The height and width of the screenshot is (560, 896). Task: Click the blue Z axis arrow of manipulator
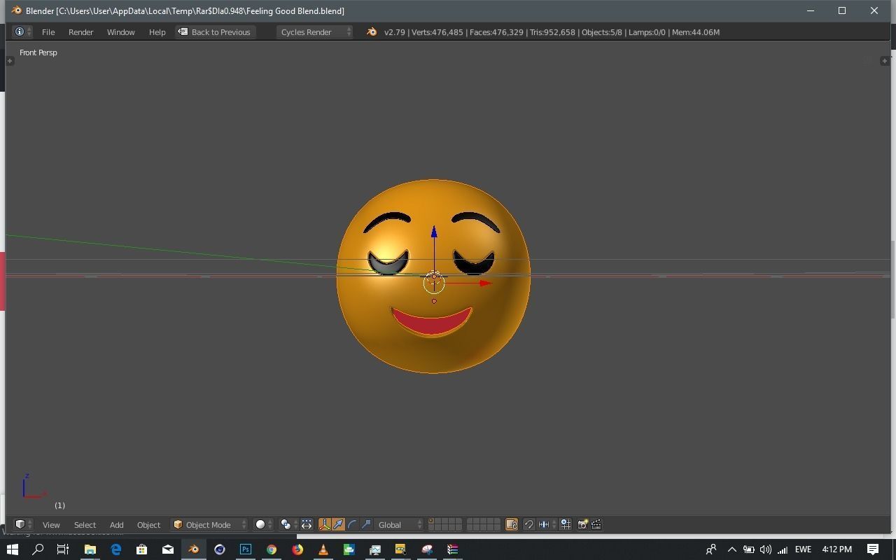pos(434,232)
